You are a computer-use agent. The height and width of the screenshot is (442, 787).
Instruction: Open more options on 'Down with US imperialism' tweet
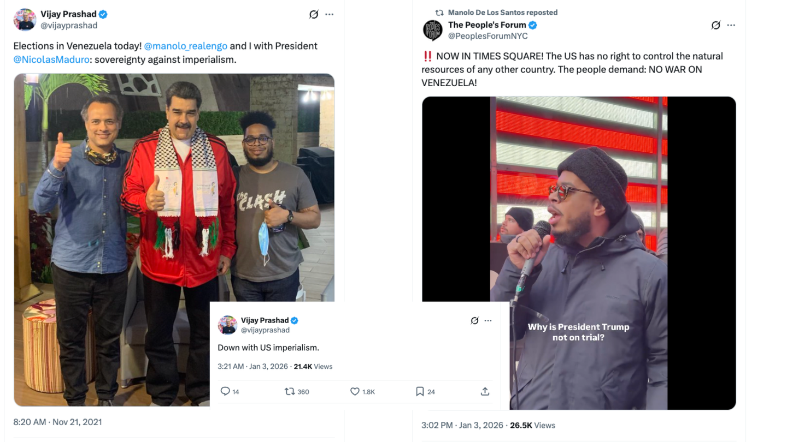point(488,320)
